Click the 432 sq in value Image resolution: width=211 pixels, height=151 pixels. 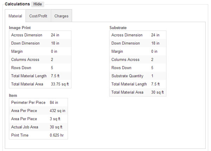[57, 111]
